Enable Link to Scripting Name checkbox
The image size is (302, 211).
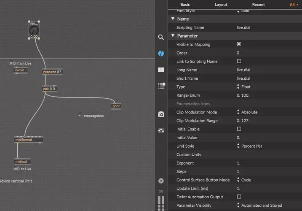[239, 61]
